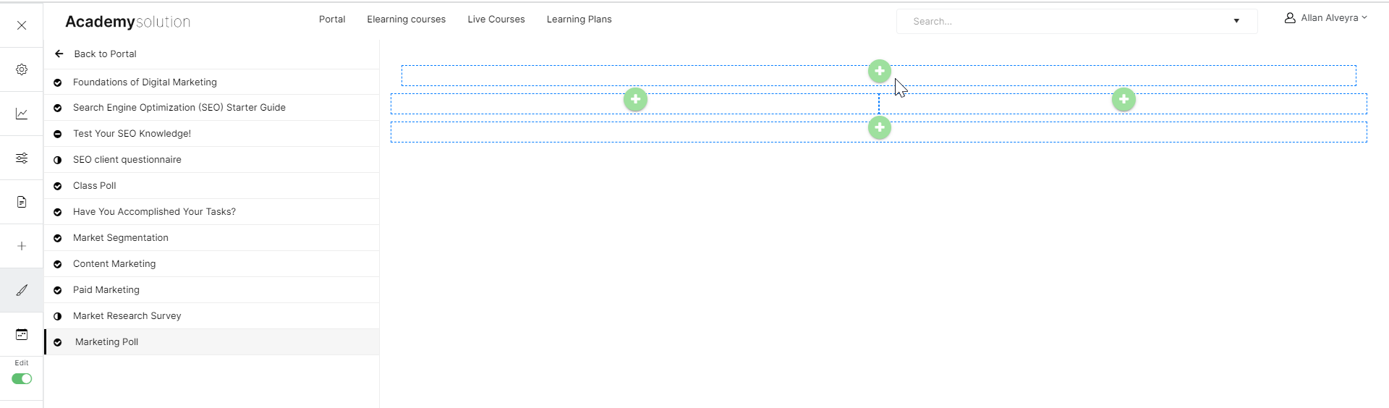Select the brush design icon in sidebar
The height and width of the screenshot is (408, 1389).
coord(22,290)
